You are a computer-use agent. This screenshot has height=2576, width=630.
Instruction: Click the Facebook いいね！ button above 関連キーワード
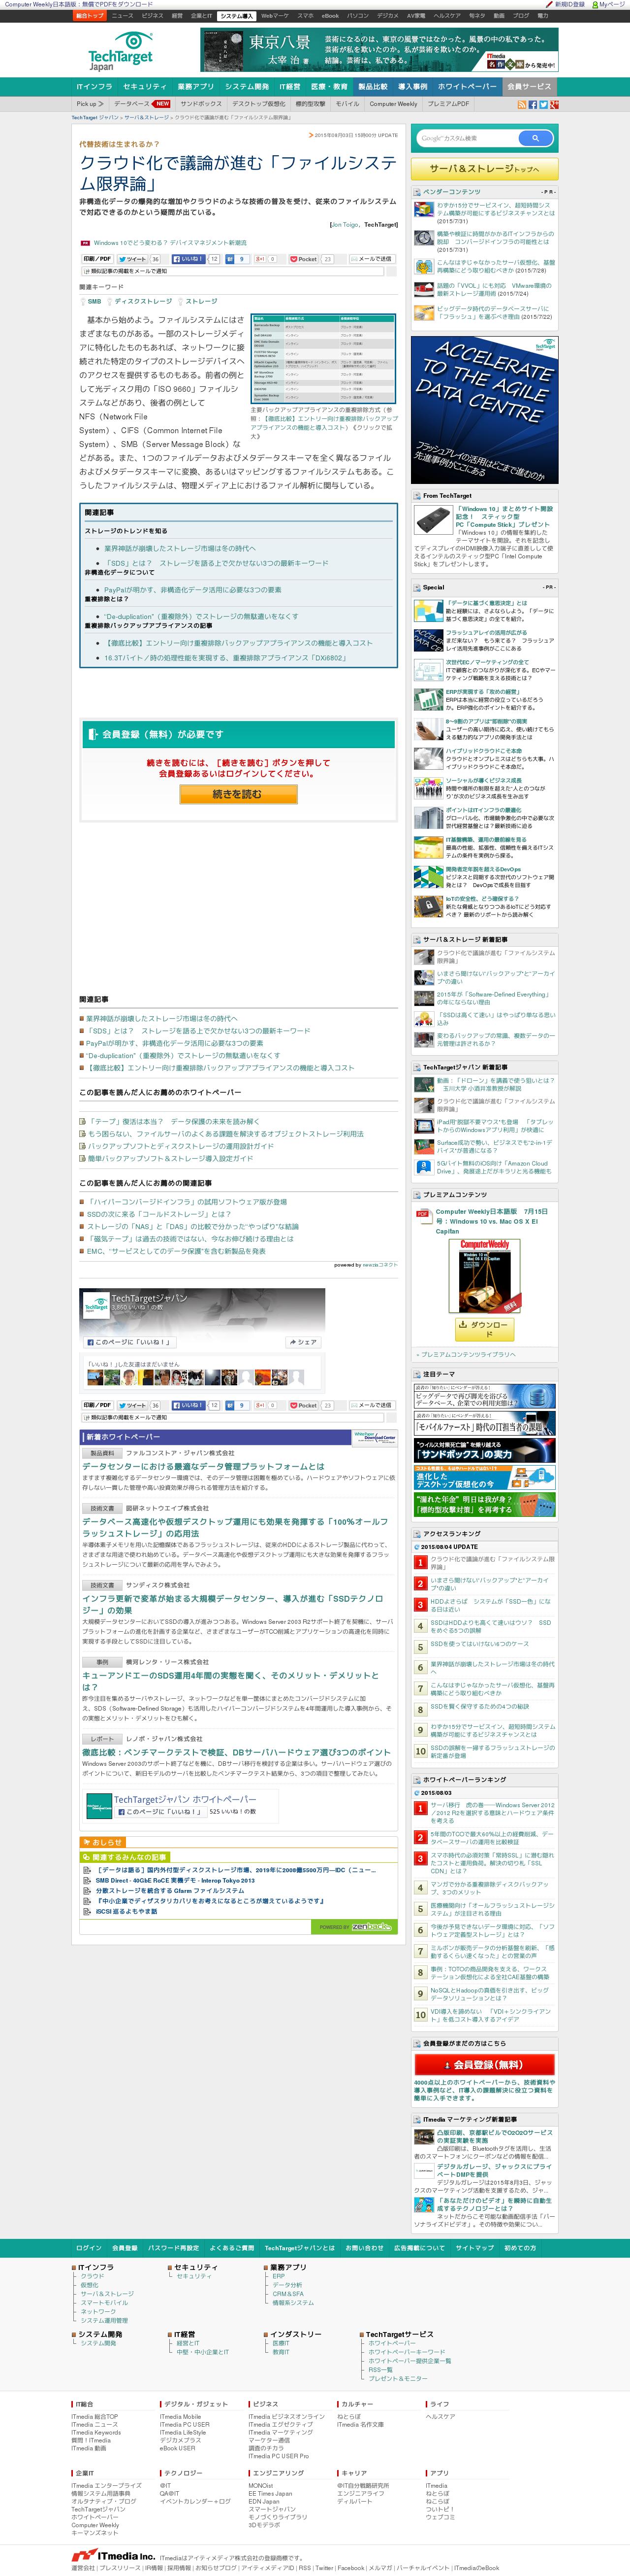[x=189, y=259]
